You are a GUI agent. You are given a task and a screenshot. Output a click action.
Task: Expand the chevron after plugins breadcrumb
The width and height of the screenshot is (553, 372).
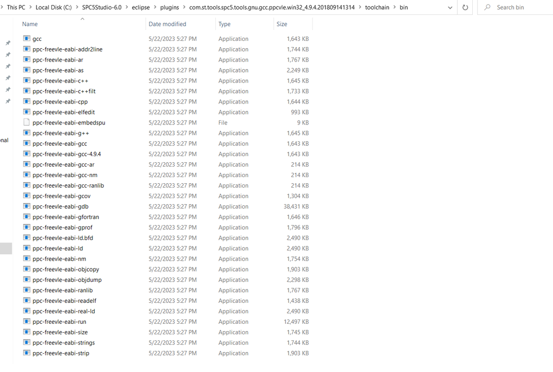pyautogui.click(x=184, y=7)
